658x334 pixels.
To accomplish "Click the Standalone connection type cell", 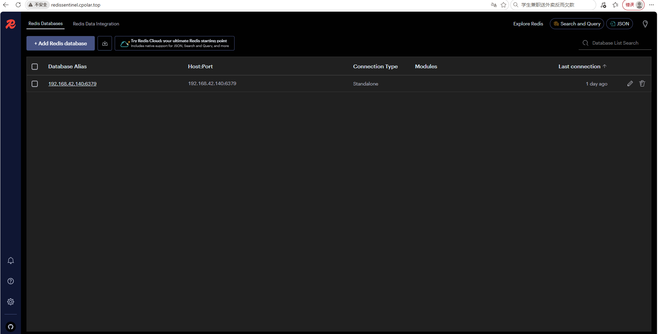I will click(366, 84).
